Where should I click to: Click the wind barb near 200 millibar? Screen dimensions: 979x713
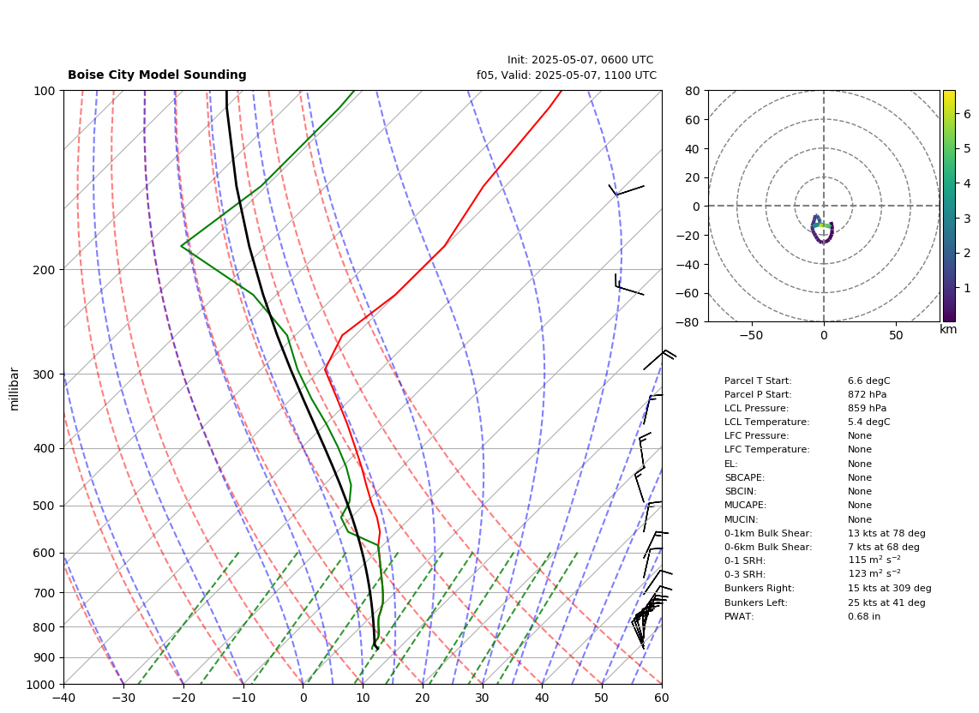coord(628,285)
